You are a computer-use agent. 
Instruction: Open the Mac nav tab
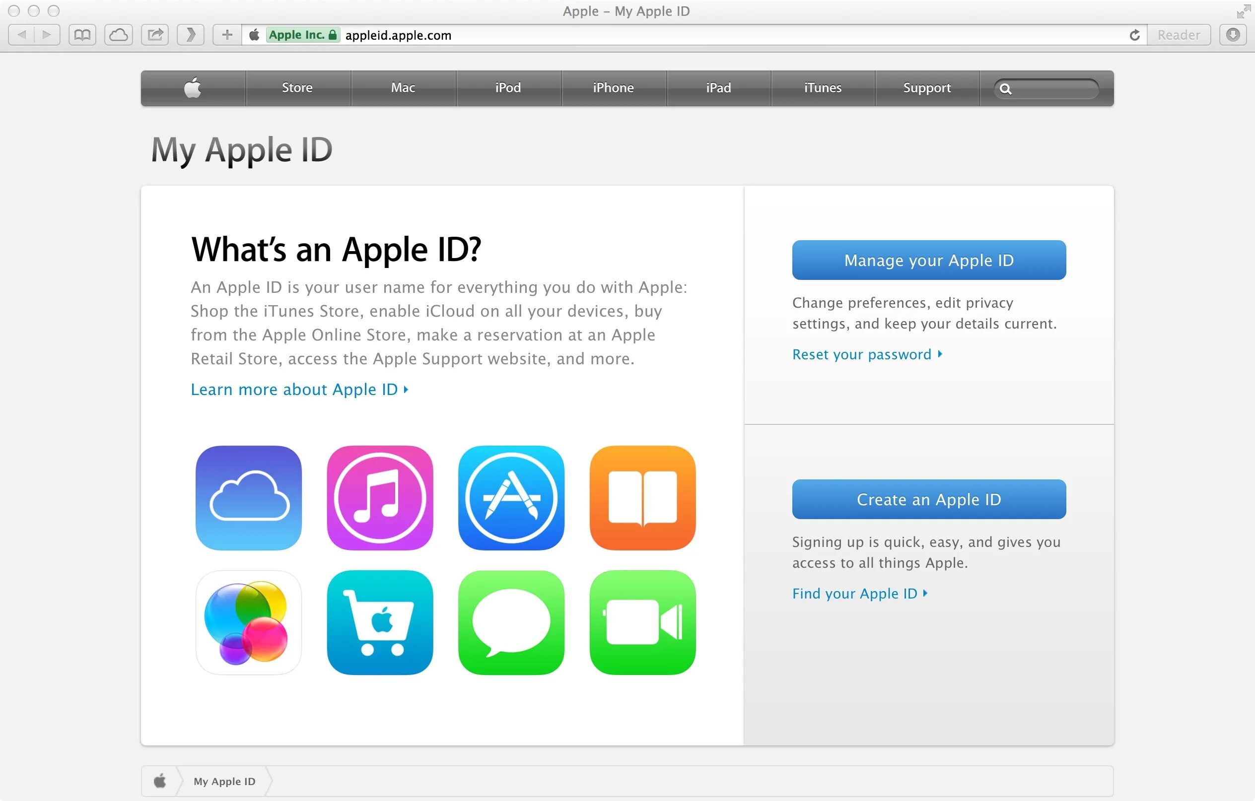(x=403, y=87)
